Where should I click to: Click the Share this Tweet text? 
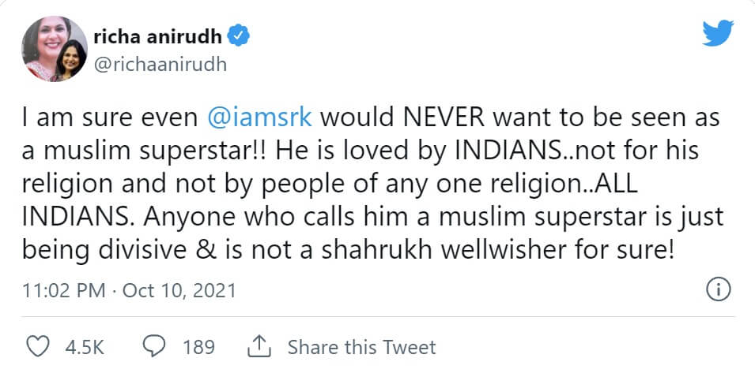pyautogui.click(x=361, y=347)
